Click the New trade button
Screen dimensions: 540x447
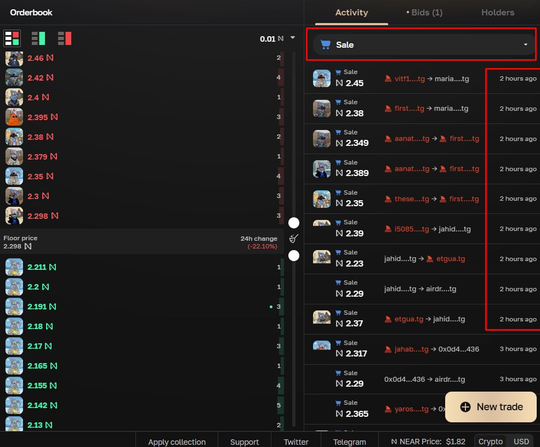pyautogui.click(x=491, y=406)
